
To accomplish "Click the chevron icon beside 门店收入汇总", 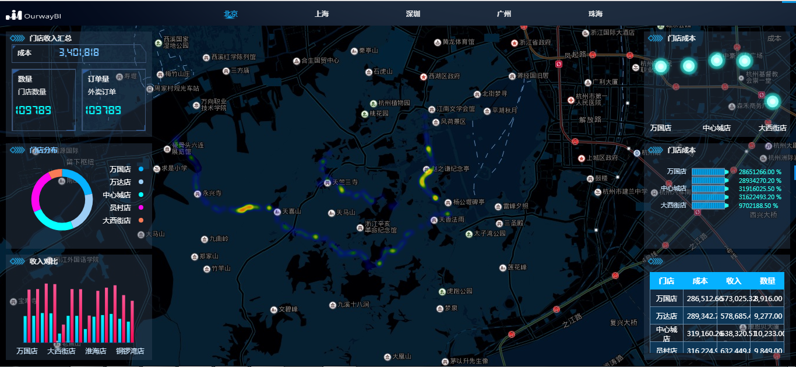I will 17,38.
